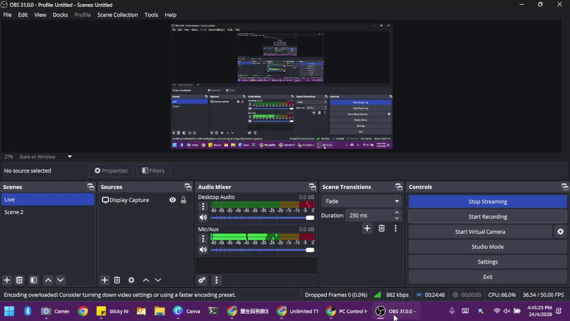
Task: Toggle Display Capture visibility eye
Action: click(172, 200)
